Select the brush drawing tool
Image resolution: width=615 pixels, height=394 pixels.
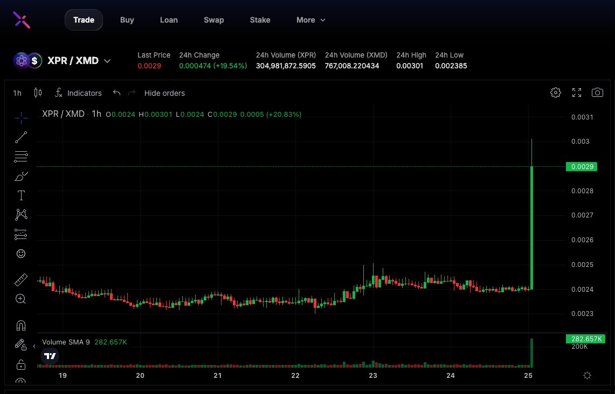(x=21, y=176)
